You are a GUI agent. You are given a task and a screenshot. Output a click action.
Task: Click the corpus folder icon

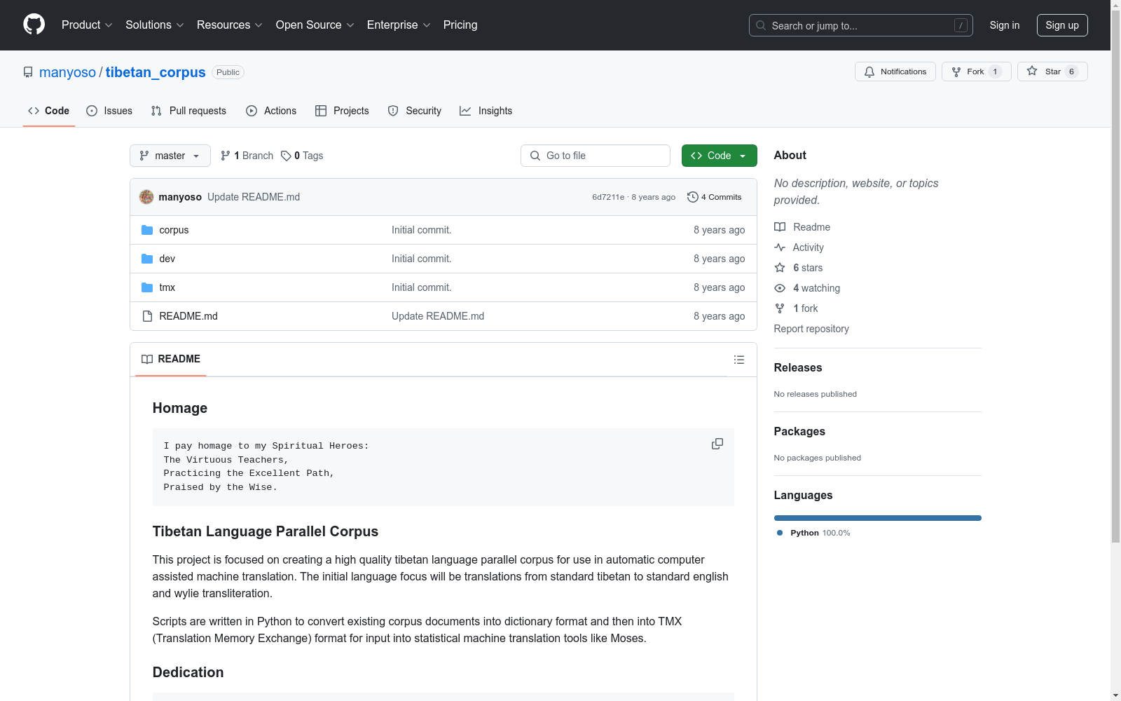147,230
